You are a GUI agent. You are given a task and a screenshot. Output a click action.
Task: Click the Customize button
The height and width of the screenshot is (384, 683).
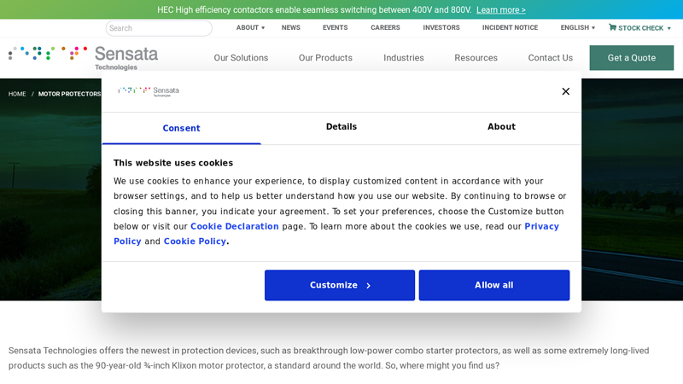tap(340, 285)
